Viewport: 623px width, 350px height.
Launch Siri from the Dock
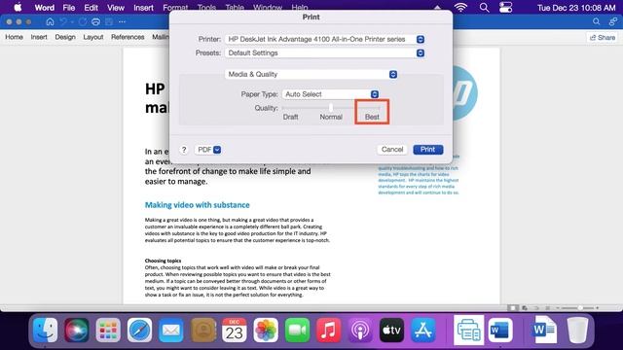point(76,330)
